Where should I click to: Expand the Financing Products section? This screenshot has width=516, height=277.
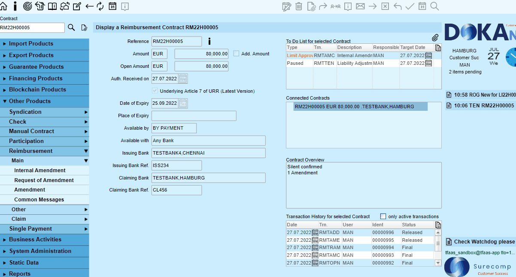click(x=45, y=79)
